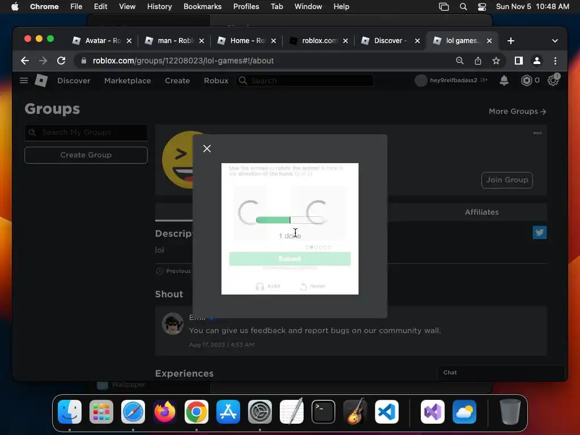Open GarageBand from the Dock
The width and height of the screenshot is (580, 435).
point(355,412)
